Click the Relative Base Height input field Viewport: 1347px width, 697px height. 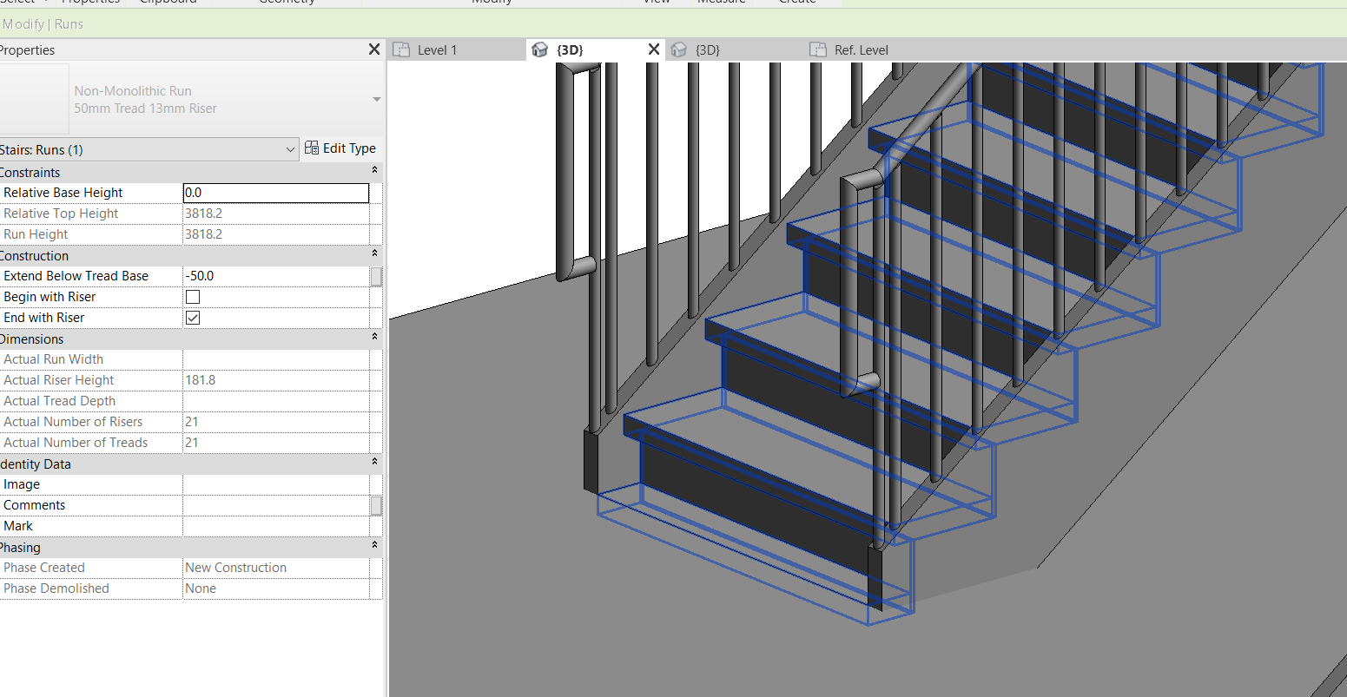(x=275, y=193)
